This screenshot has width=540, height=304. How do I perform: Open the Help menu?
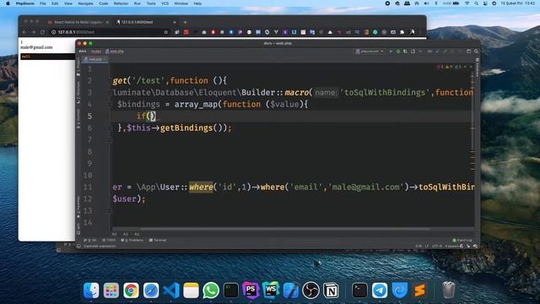point(197,3)
